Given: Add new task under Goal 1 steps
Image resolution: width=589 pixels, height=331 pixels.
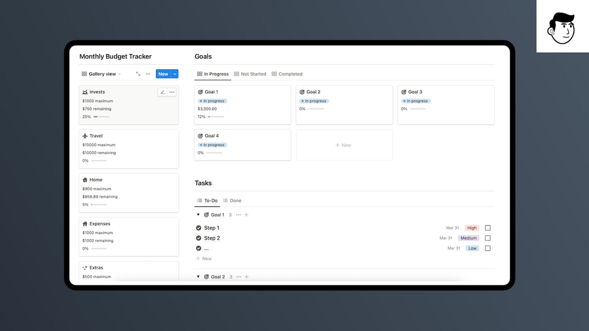Looking at the screenshot, I should click(x=204, y=258).
